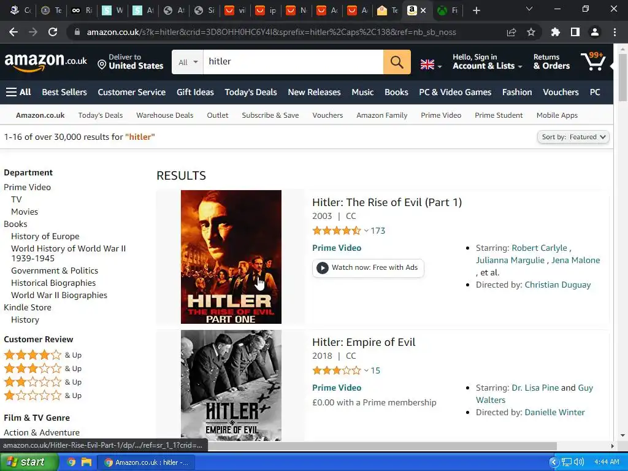Click Christian Duguay director link
The width and height of the screenshot is (628, 471).
(x=557, y=285)
